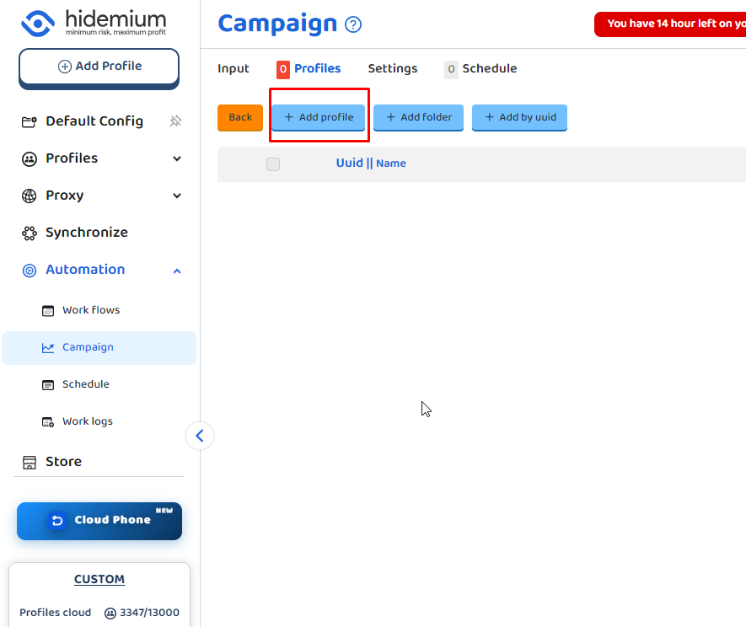Image resolution: width=746 pixels, height=627 pixels.
Task: Click the Store shop icon
Action: (x=30, y=462)
